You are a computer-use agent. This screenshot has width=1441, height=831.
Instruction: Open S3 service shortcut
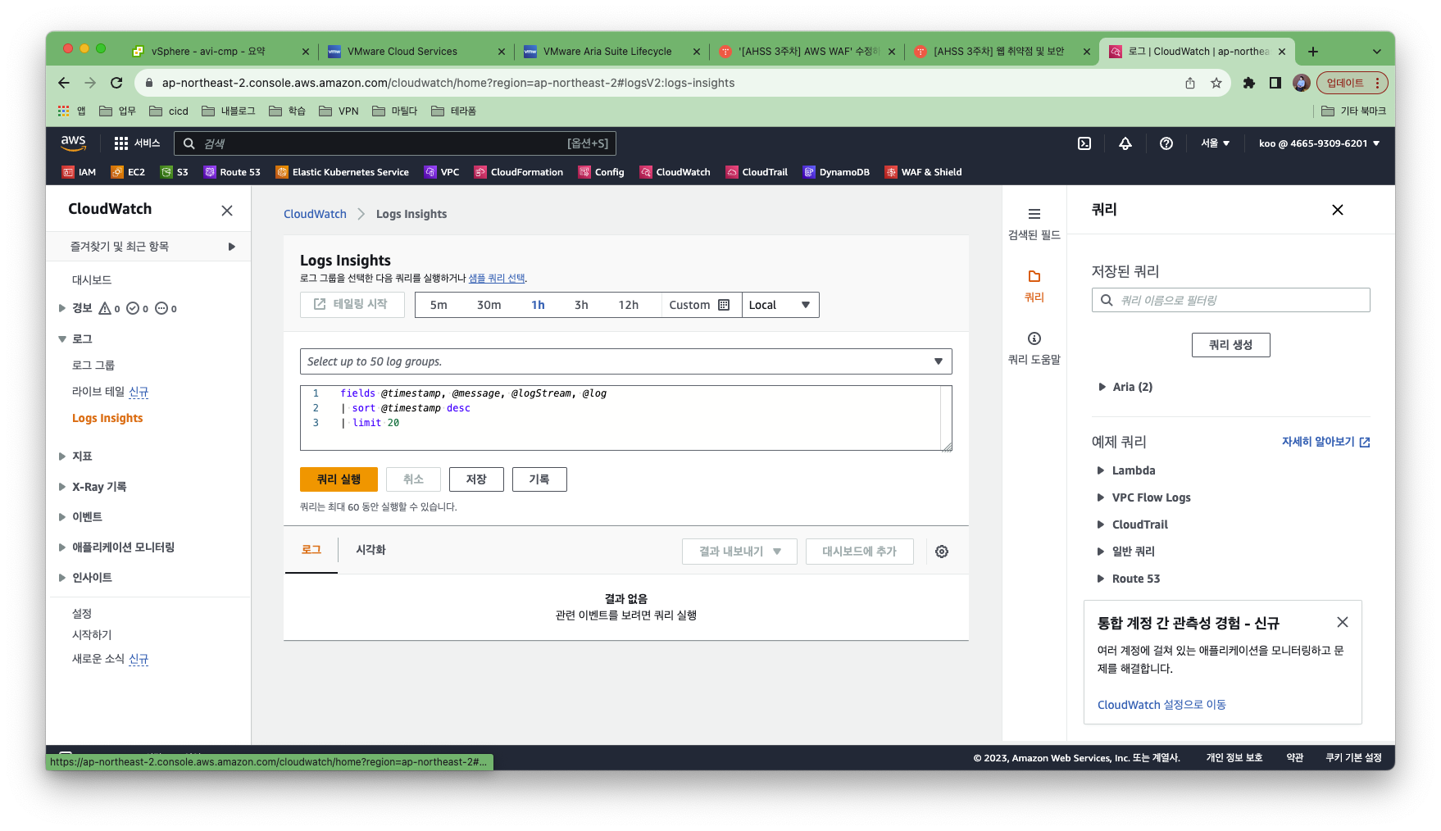tap(175, 172)
